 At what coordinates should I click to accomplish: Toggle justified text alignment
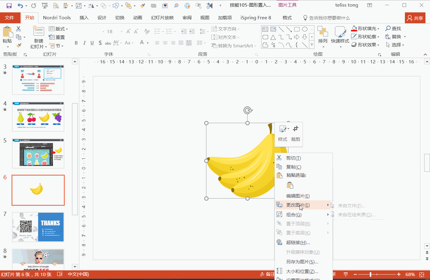click(181, 43)
